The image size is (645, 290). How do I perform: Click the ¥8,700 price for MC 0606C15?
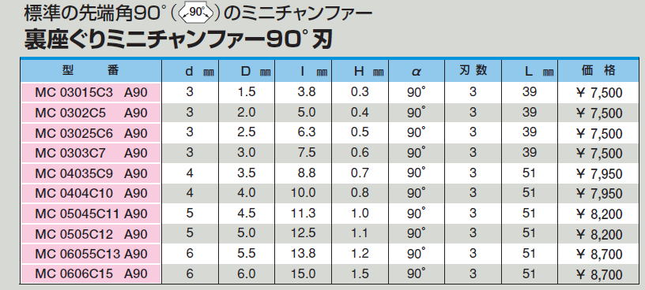pyautogui.click(x=599, y=274)
